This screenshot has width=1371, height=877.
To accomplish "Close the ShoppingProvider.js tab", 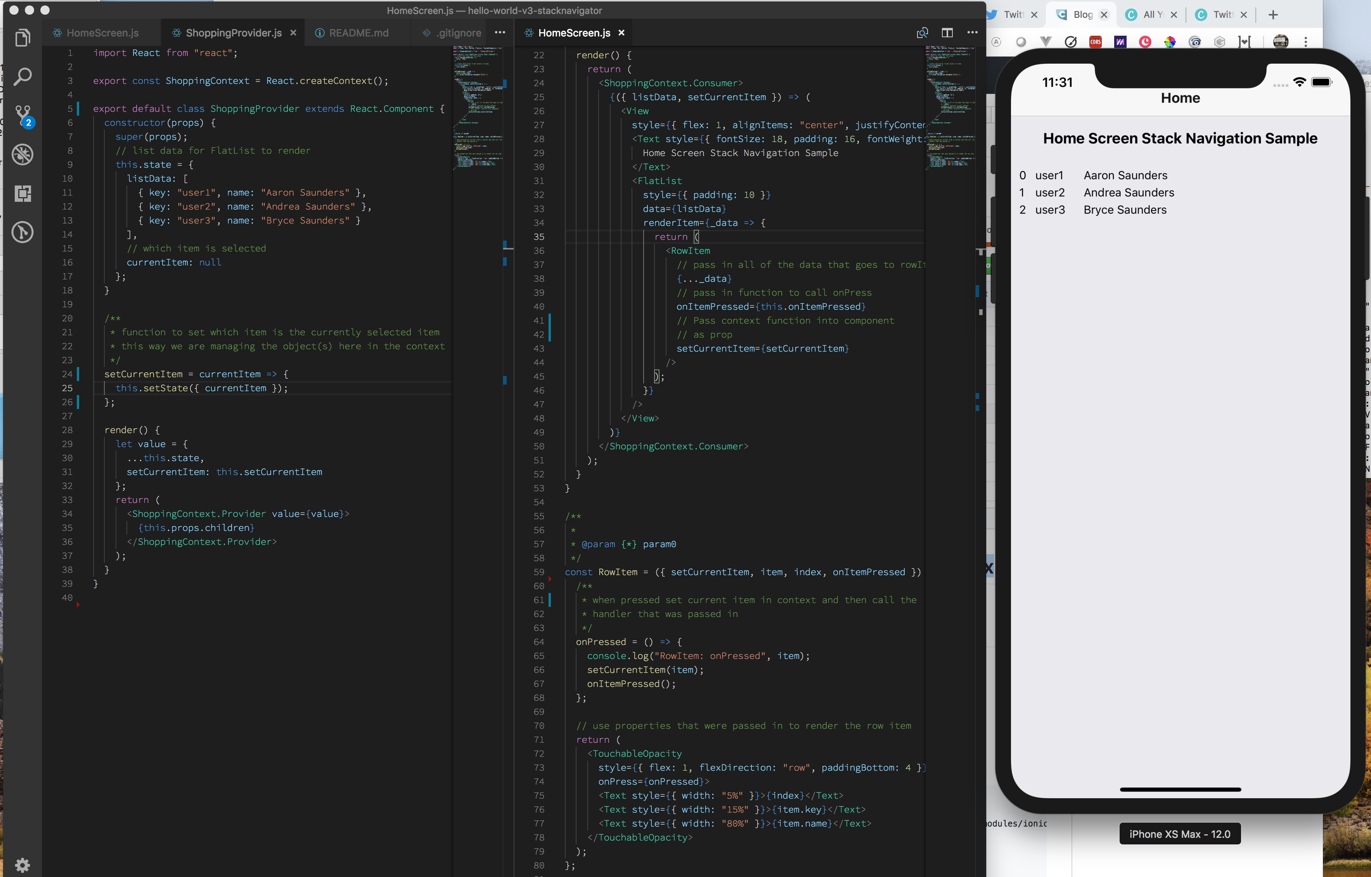I will tap(293, 33).
